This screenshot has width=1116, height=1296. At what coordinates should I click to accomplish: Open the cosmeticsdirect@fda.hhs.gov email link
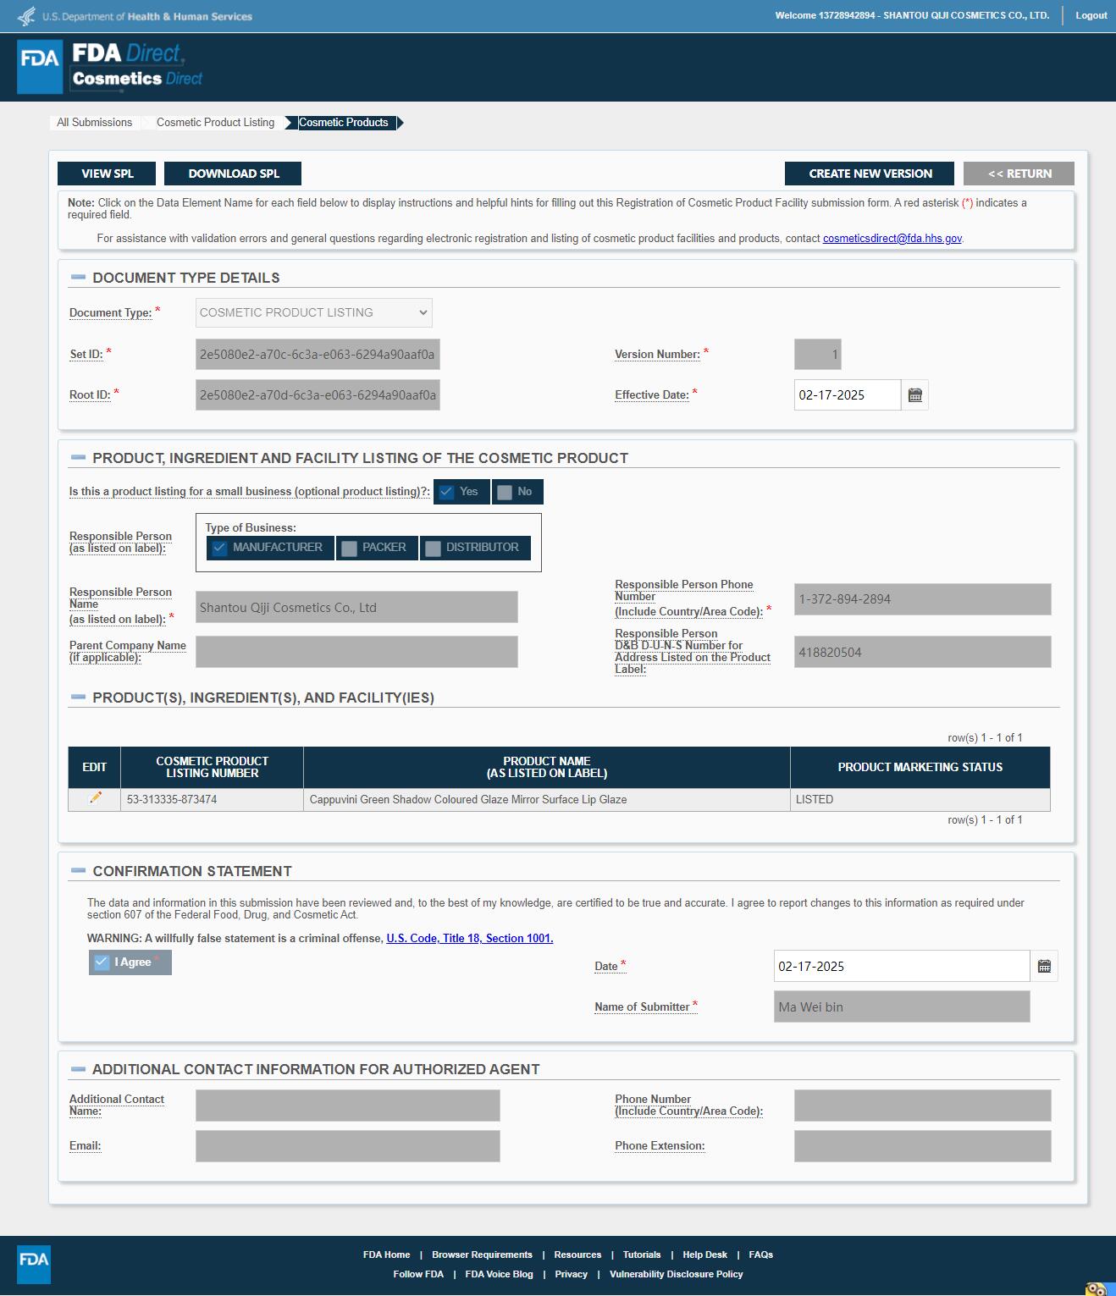point(892,239)
